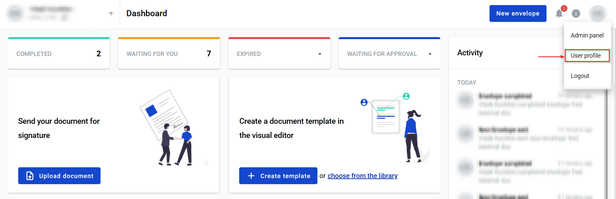Select Admin panel from the menu

coord(587,35)
